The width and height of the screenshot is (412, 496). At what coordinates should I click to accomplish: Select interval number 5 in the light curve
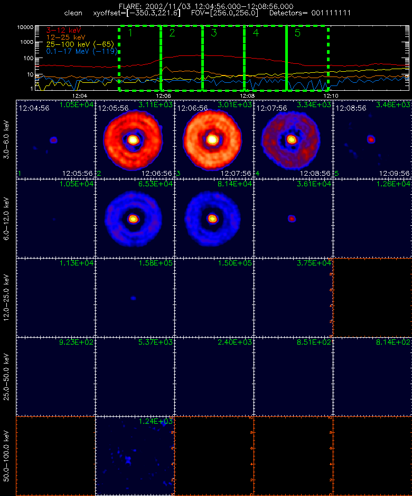click(x=297, y=33)
